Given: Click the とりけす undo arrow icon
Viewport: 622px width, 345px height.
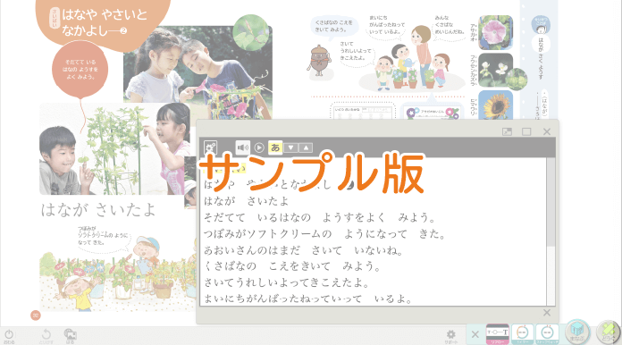Looking at the screenshot, I should 46,336.
